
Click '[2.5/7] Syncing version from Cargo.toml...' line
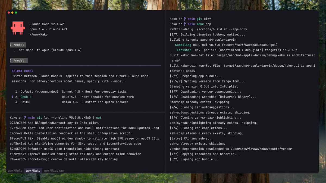207,81
